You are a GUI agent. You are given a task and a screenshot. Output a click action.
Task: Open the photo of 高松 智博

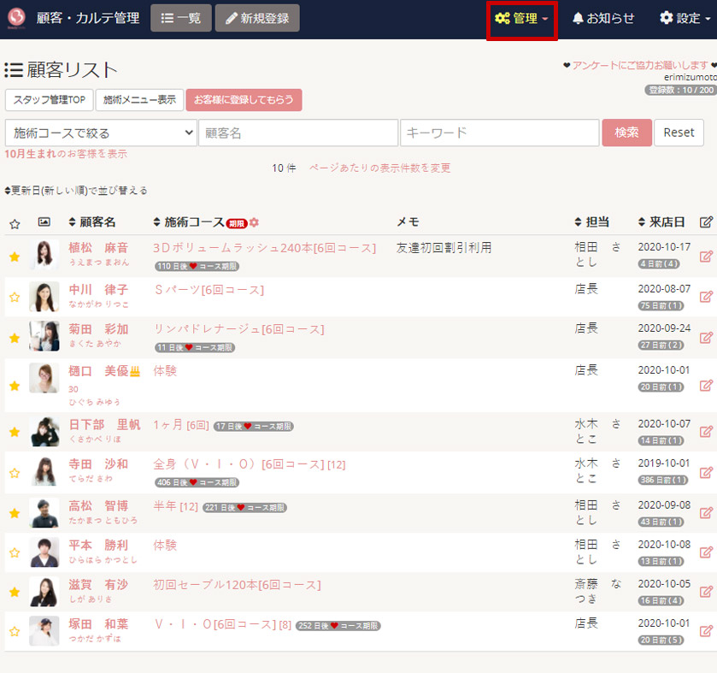pos(44,513)
